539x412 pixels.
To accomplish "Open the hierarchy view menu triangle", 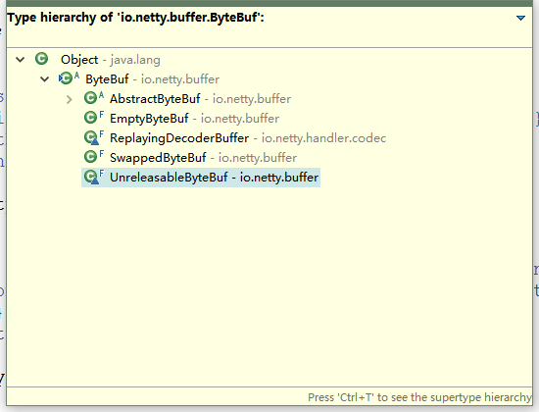I will pos(520,18).
